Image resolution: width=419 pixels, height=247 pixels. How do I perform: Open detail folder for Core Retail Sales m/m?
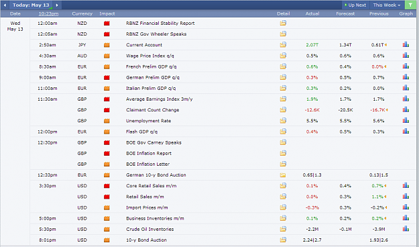(x=283, y=186)
